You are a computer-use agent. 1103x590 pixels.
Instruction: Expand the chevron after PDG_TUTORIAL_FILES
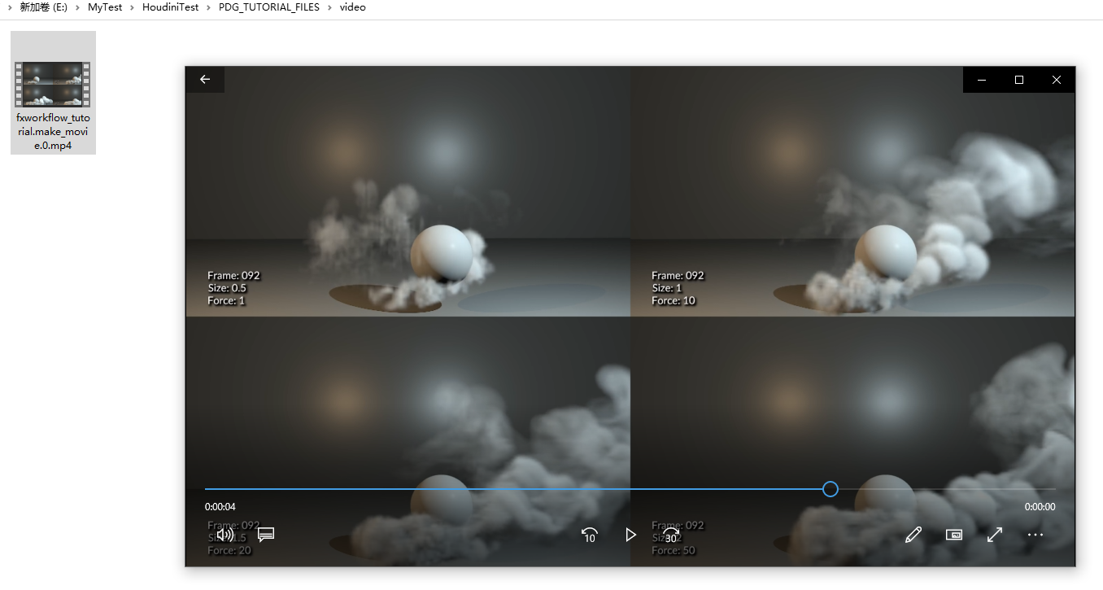click(329, 7)
